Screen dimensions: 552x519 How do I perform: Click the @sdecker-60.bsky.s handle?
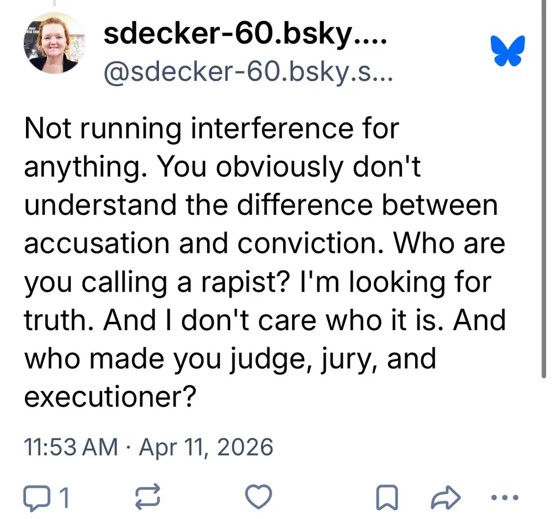248,73
